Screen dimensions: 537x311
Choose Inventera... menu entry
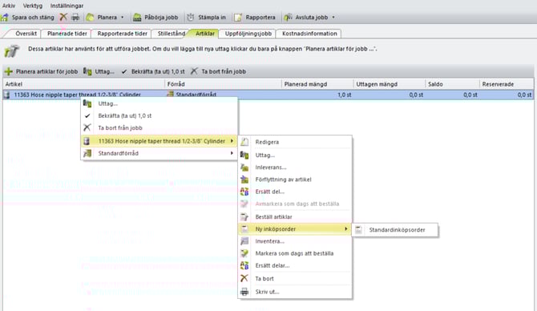click(x=295, y=241)
